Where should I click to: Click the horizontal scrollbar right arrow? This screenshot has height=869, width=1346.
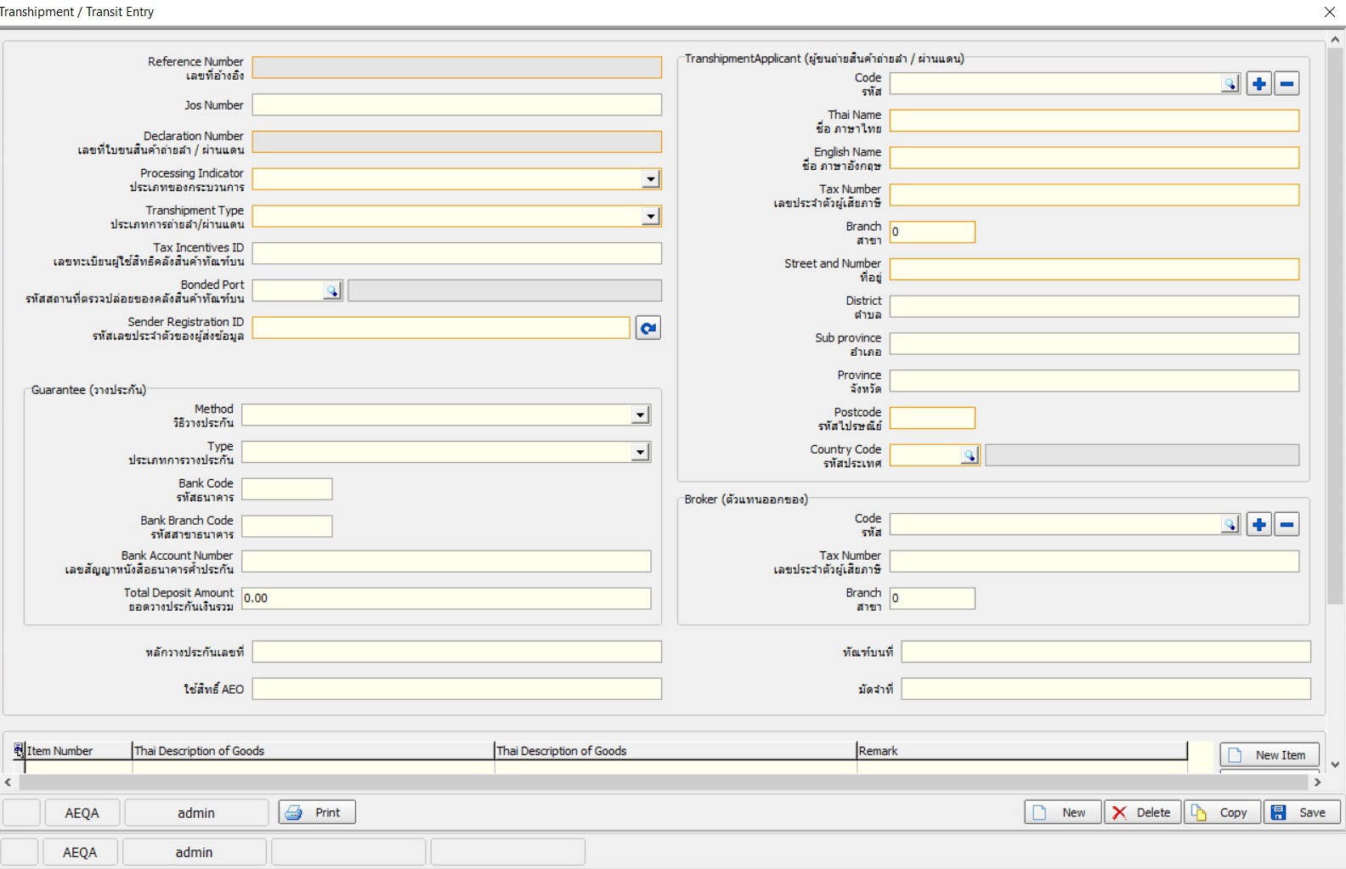[1318, 782]
